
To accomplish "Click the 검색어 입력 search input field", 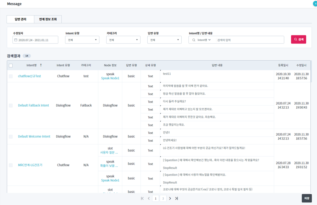I will coord(248,40).
